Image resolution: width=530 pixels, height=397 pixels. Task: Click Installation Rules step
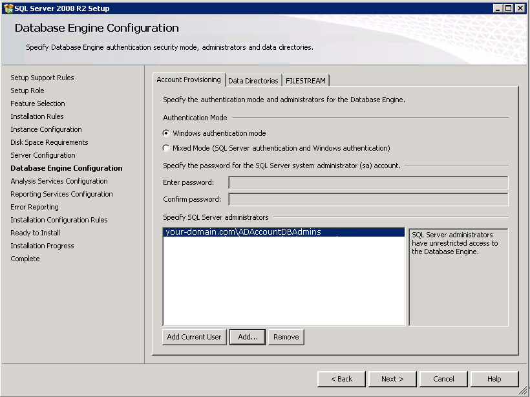37,116
